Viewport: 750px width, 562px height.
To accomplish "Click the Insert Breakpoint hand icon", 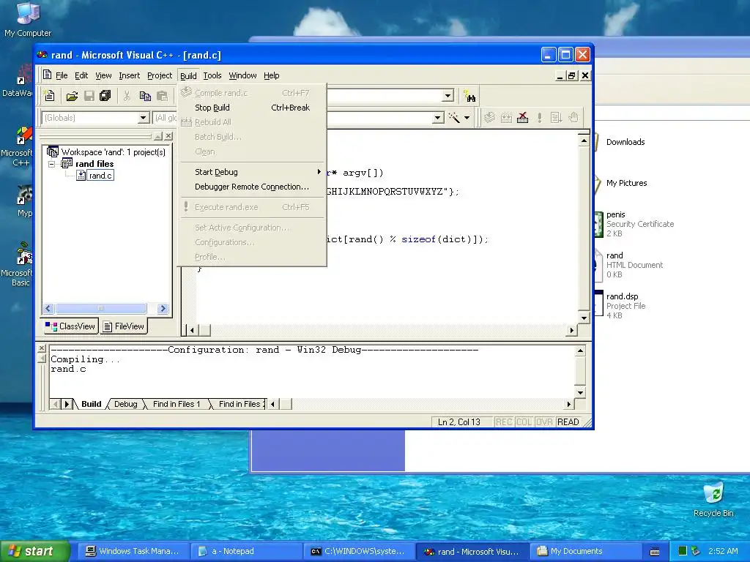I will 573,118.
